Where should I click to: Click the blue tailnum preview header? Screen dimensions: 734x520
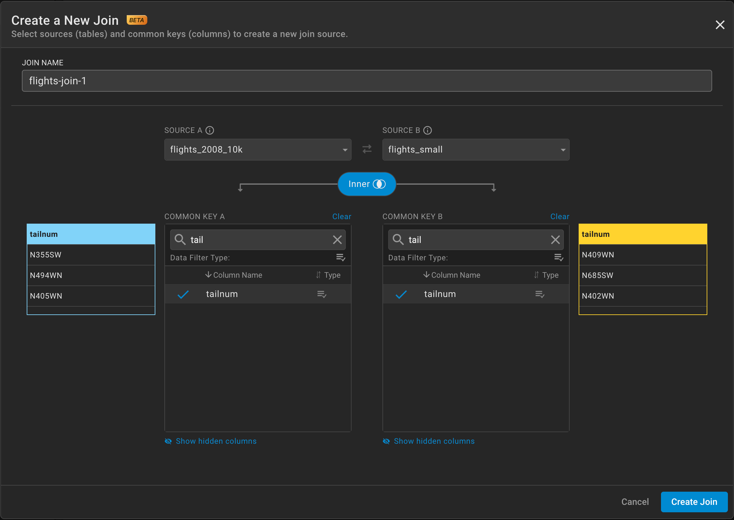[x=91, y=234]
